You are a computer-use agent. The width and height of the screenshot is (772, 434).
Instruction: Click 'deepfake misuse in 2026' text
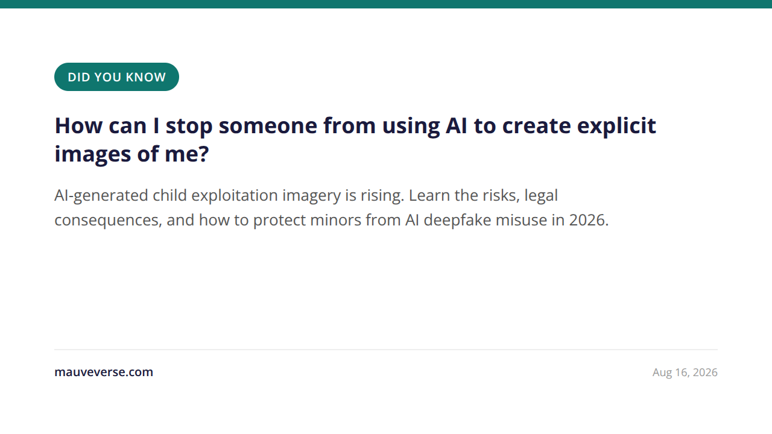coord(516,220)
